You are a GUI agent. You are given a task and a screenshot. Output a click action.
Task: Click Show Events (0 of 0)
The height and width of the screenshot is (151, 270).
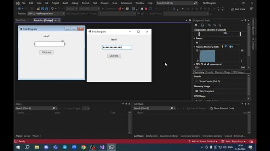(x=208, y=81)
